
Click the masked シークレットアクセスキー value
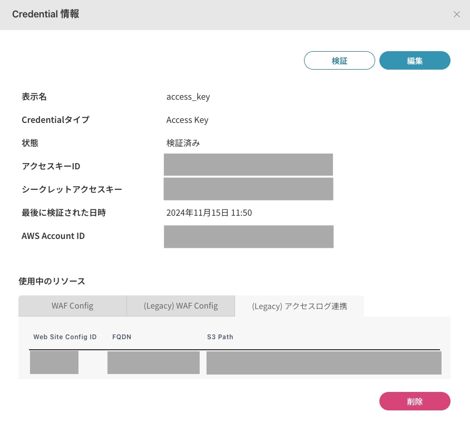click(x=248, y=189)
